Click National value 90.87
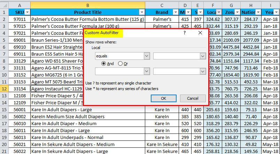This screenshot has height=154, width=280. pos(251,137)
